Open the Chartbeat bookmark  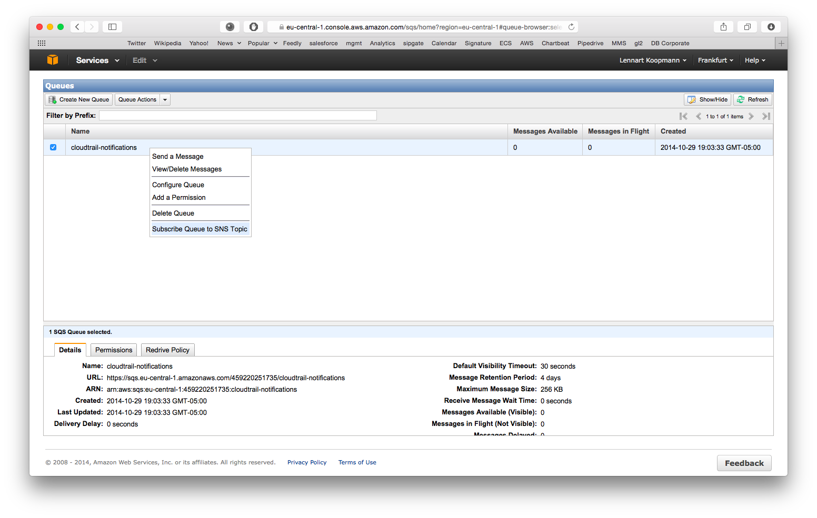tap(555, 43)
